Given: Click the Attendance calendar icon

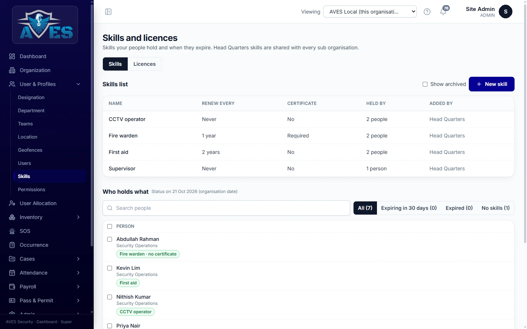Looking at the screenshot, I should click(x=12, y=273).
